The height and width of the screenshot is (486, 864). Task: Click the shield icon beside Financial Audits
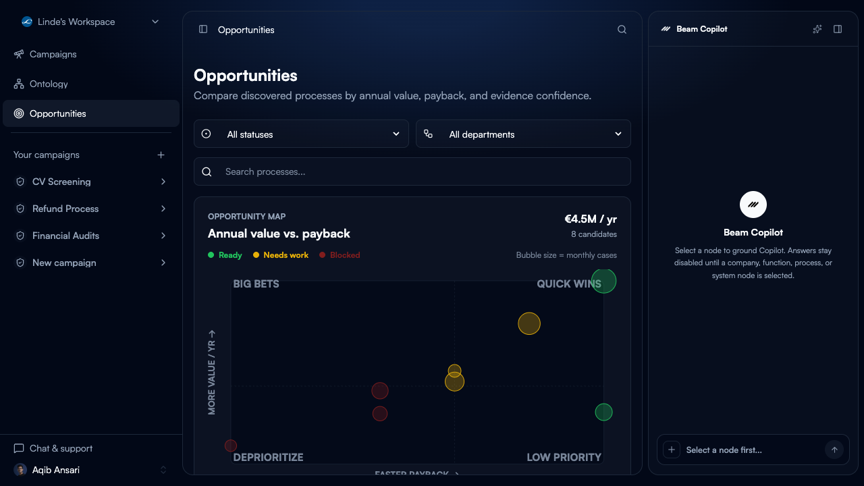(20, 236)
